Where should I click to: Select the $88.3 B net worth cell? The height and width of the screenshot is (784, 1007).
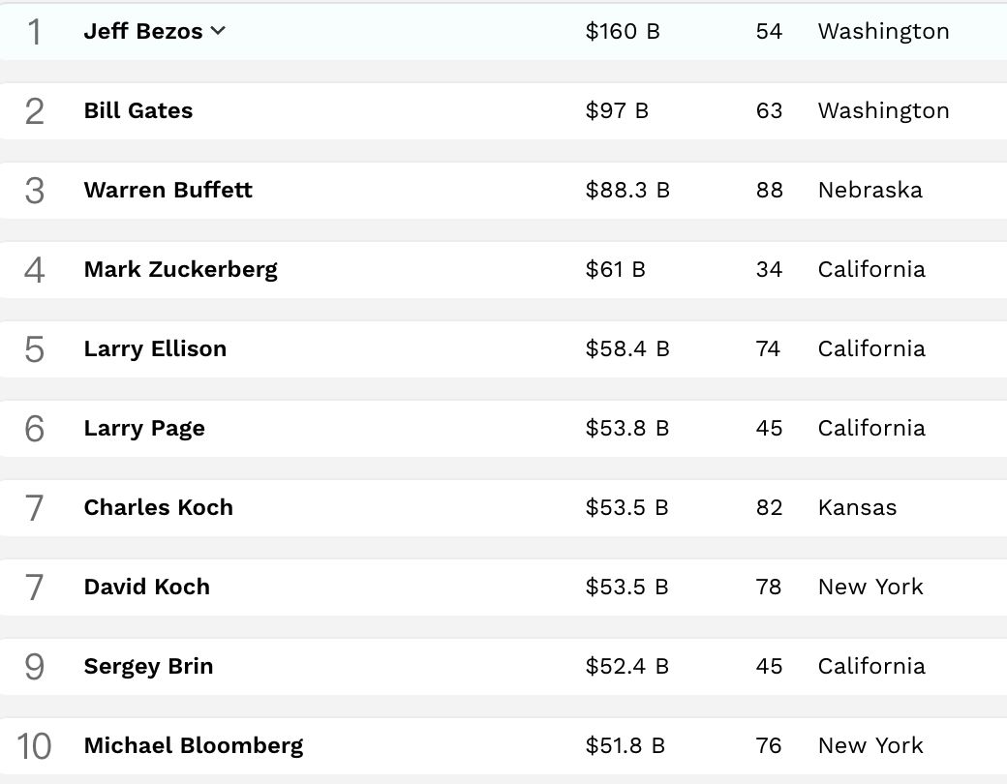(x=627, y=190)
